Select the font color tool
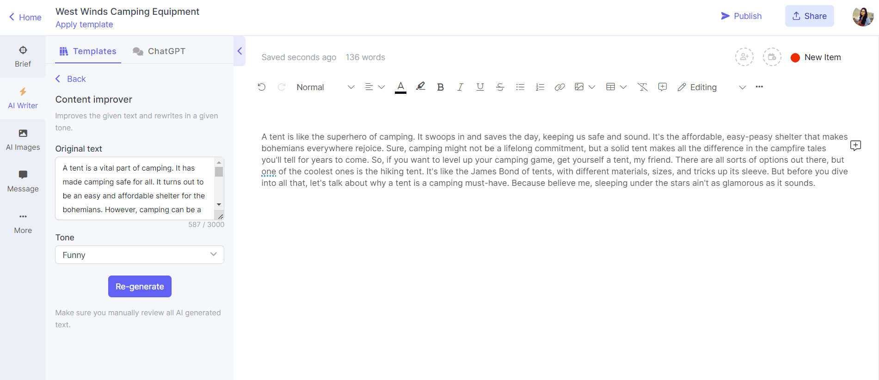The width and height of the screenshot is (879, 380). coord(400,87)
